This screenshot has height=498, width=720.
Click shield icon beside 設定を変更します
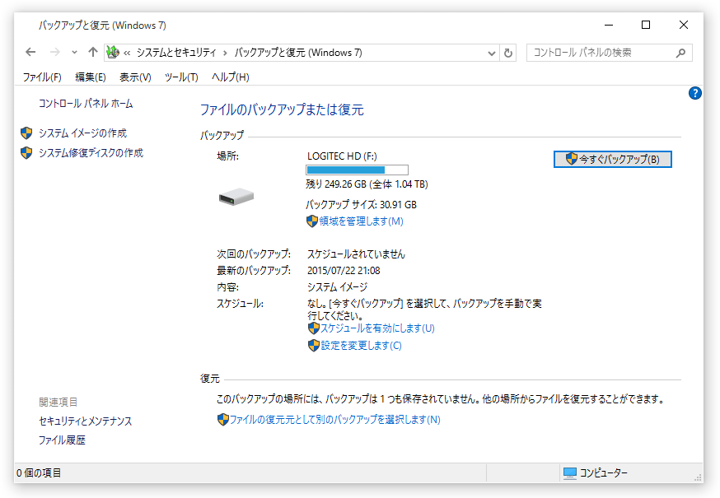pyautogui.click(x=314, y=345)
